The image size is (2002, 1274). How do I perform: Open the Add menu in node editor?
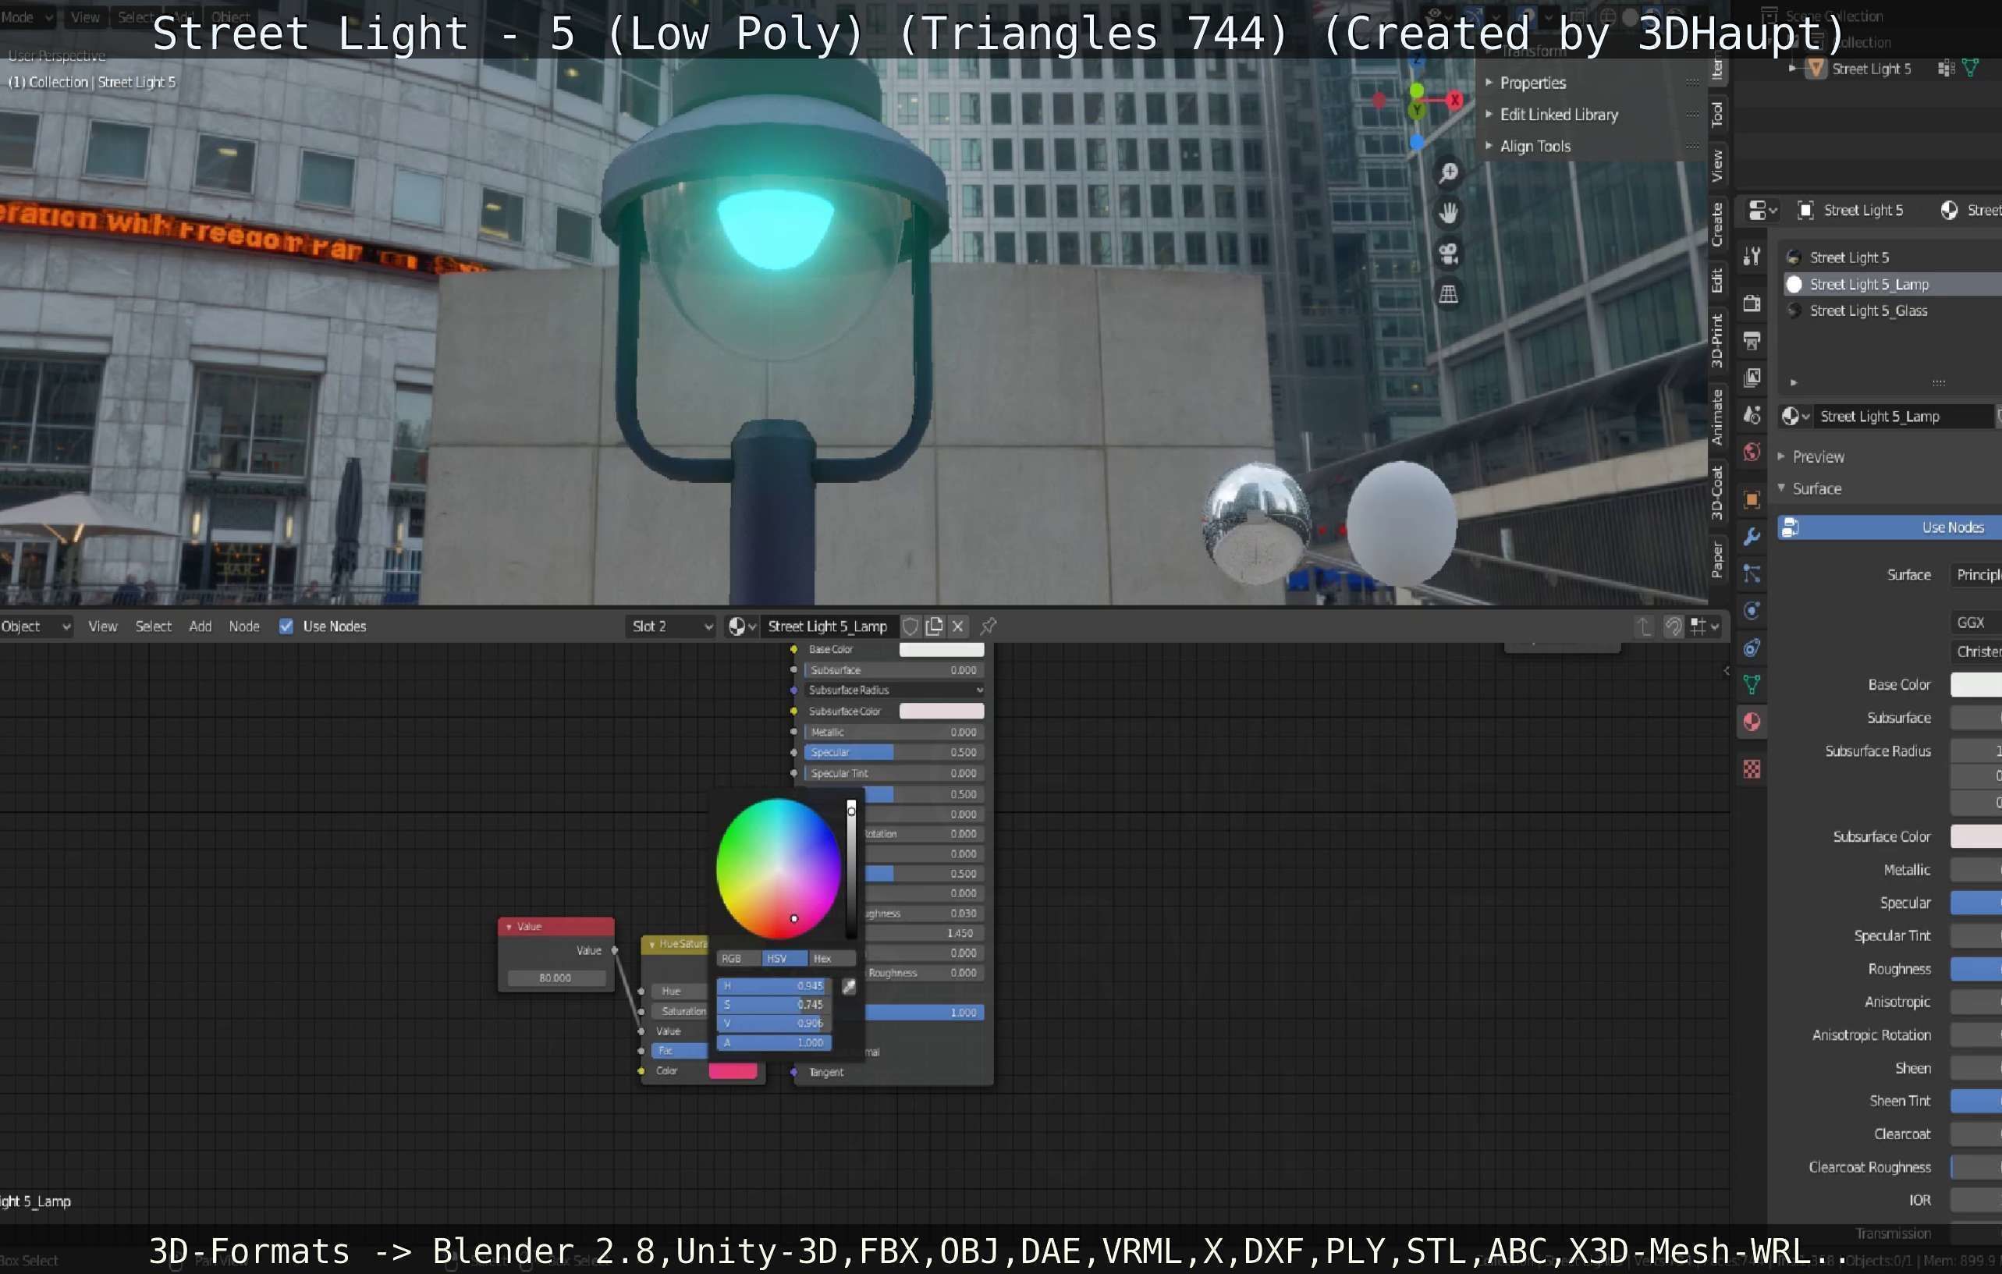point(200,626)
